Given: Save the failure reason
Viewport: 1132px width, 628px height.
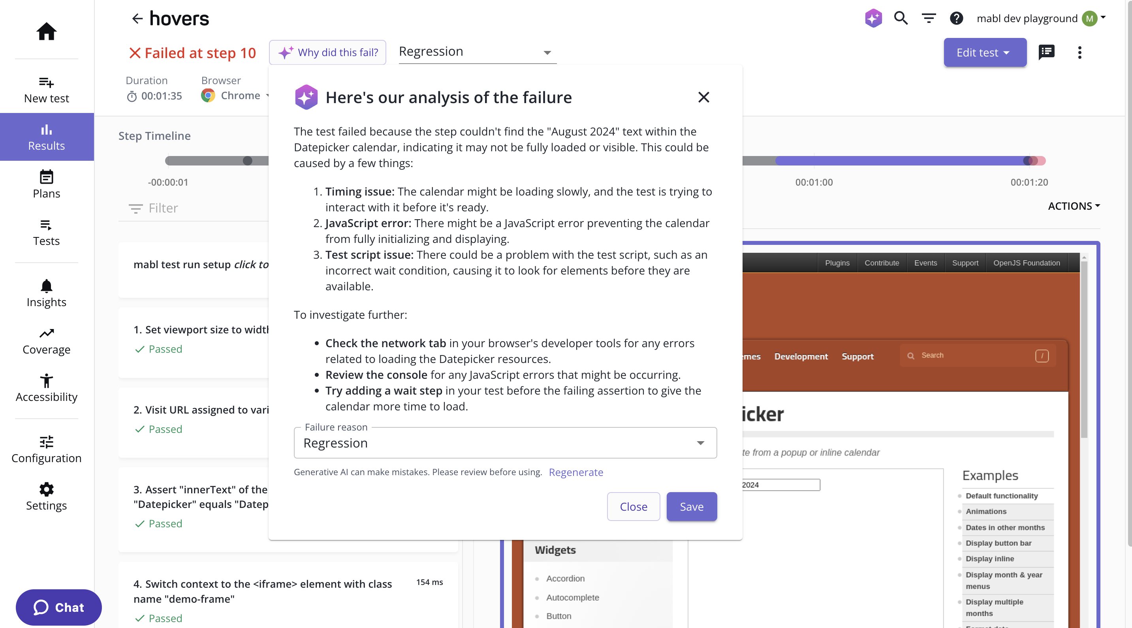Looking at the screenshot, I should 691,507.
